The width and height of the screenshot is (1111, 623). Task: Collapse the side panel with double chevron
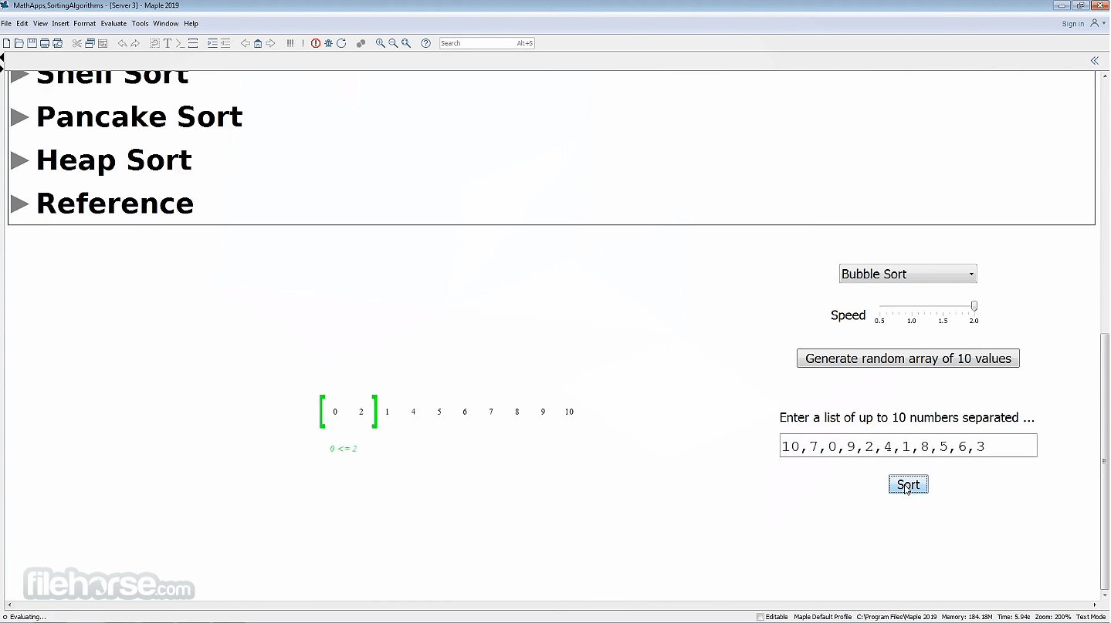[x=1094, y=61]
